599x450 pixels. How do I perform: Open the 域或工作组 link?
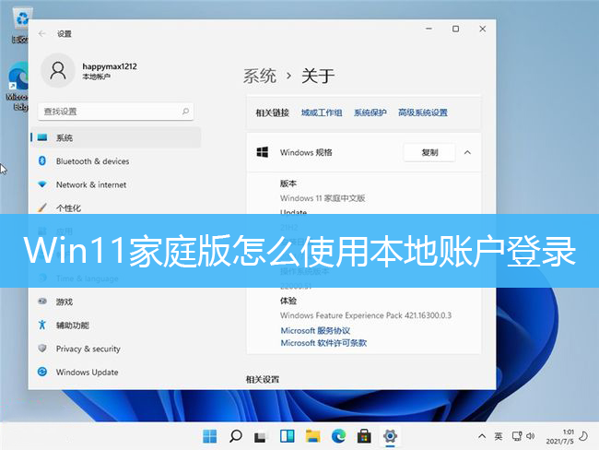322,112
